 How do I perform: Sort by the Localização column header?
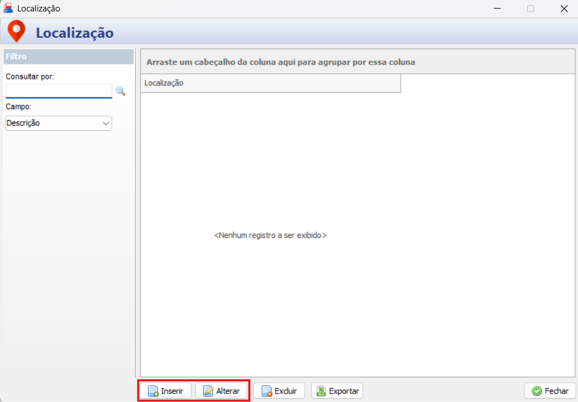pos(270,83)
